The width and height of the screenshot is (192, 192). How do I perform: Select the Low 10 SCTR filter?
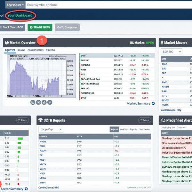click(124, 129)
